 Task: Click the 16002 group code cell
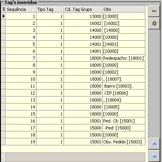[x=83, y=23]
